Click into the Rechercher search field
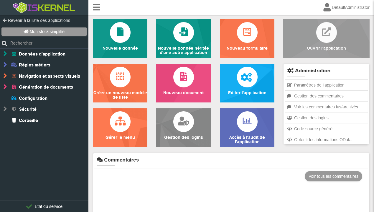This screenshot has height=212, width=374. pyautogui.click(x=47, y=43)
